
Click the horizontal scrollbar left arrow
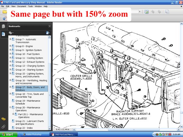(x=74, y=129)
